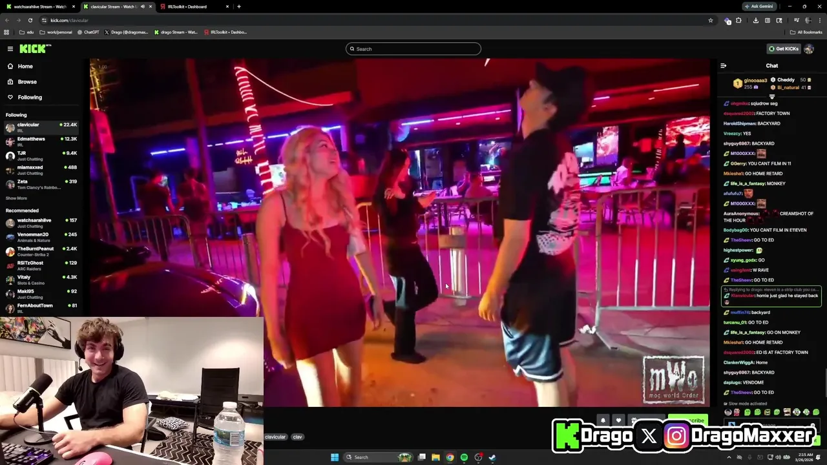This screenshot has height=465, width=827.
Task: Show hidden system tray icons
Action: (x=729, y=457)
